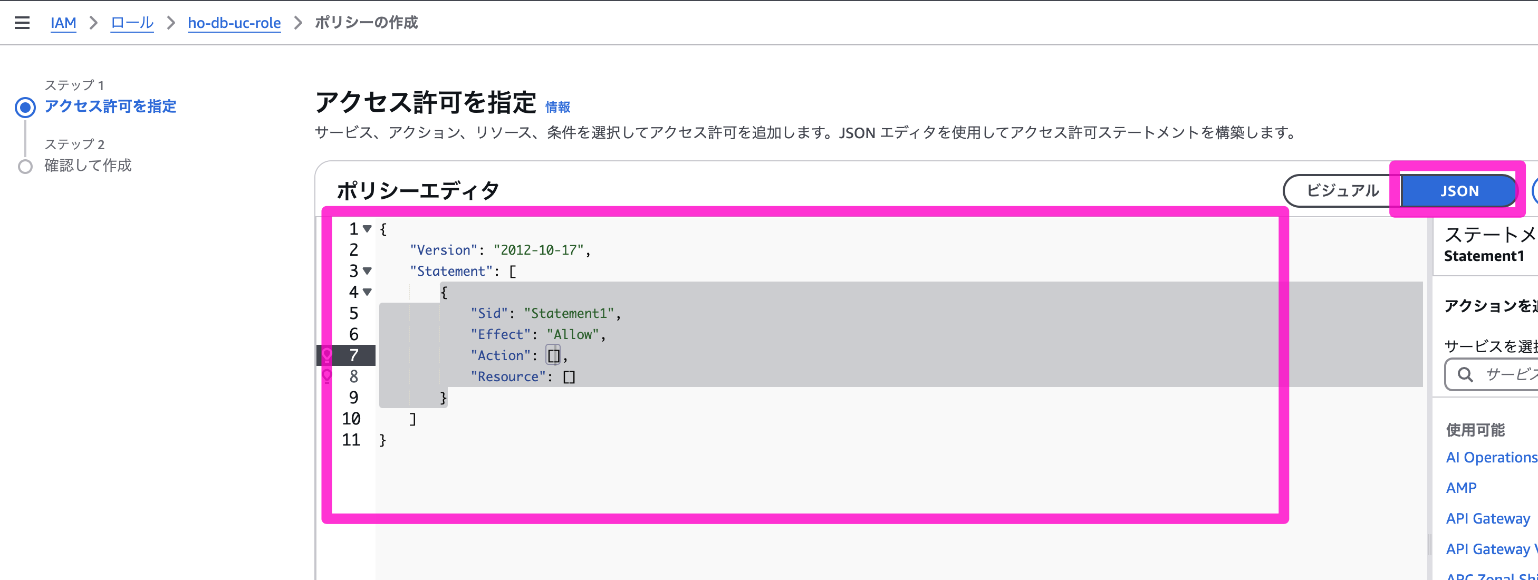Viewport: 1538px width, 580px height.
Task: Select the step 2 確認して作成 indicator
Action: coord(25,167)
